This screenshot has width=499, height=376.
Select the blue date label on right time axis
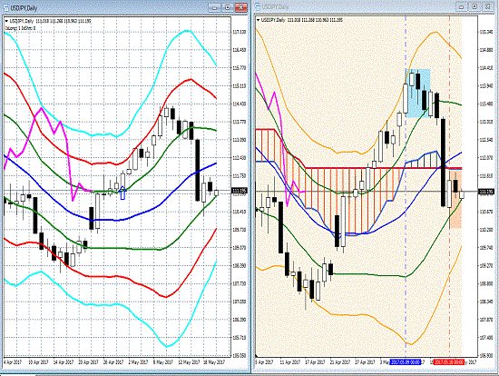click(406, 362)
